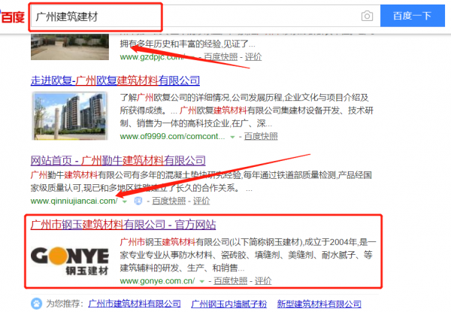Open 网站首页 - 广州勤牛建筑材料有限公司 result
Viewport: 451px width, 312px height.
(117, 160)
